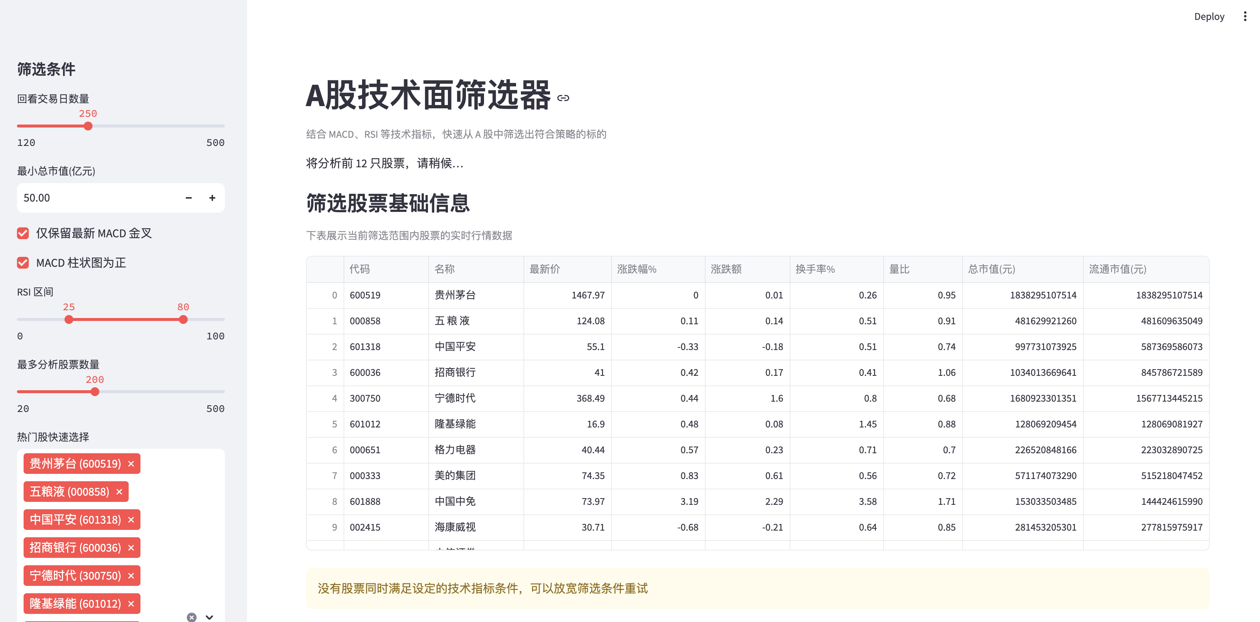Click the Deploy button
This screenshot has height=622, width=1260.
coord(1209,17)
